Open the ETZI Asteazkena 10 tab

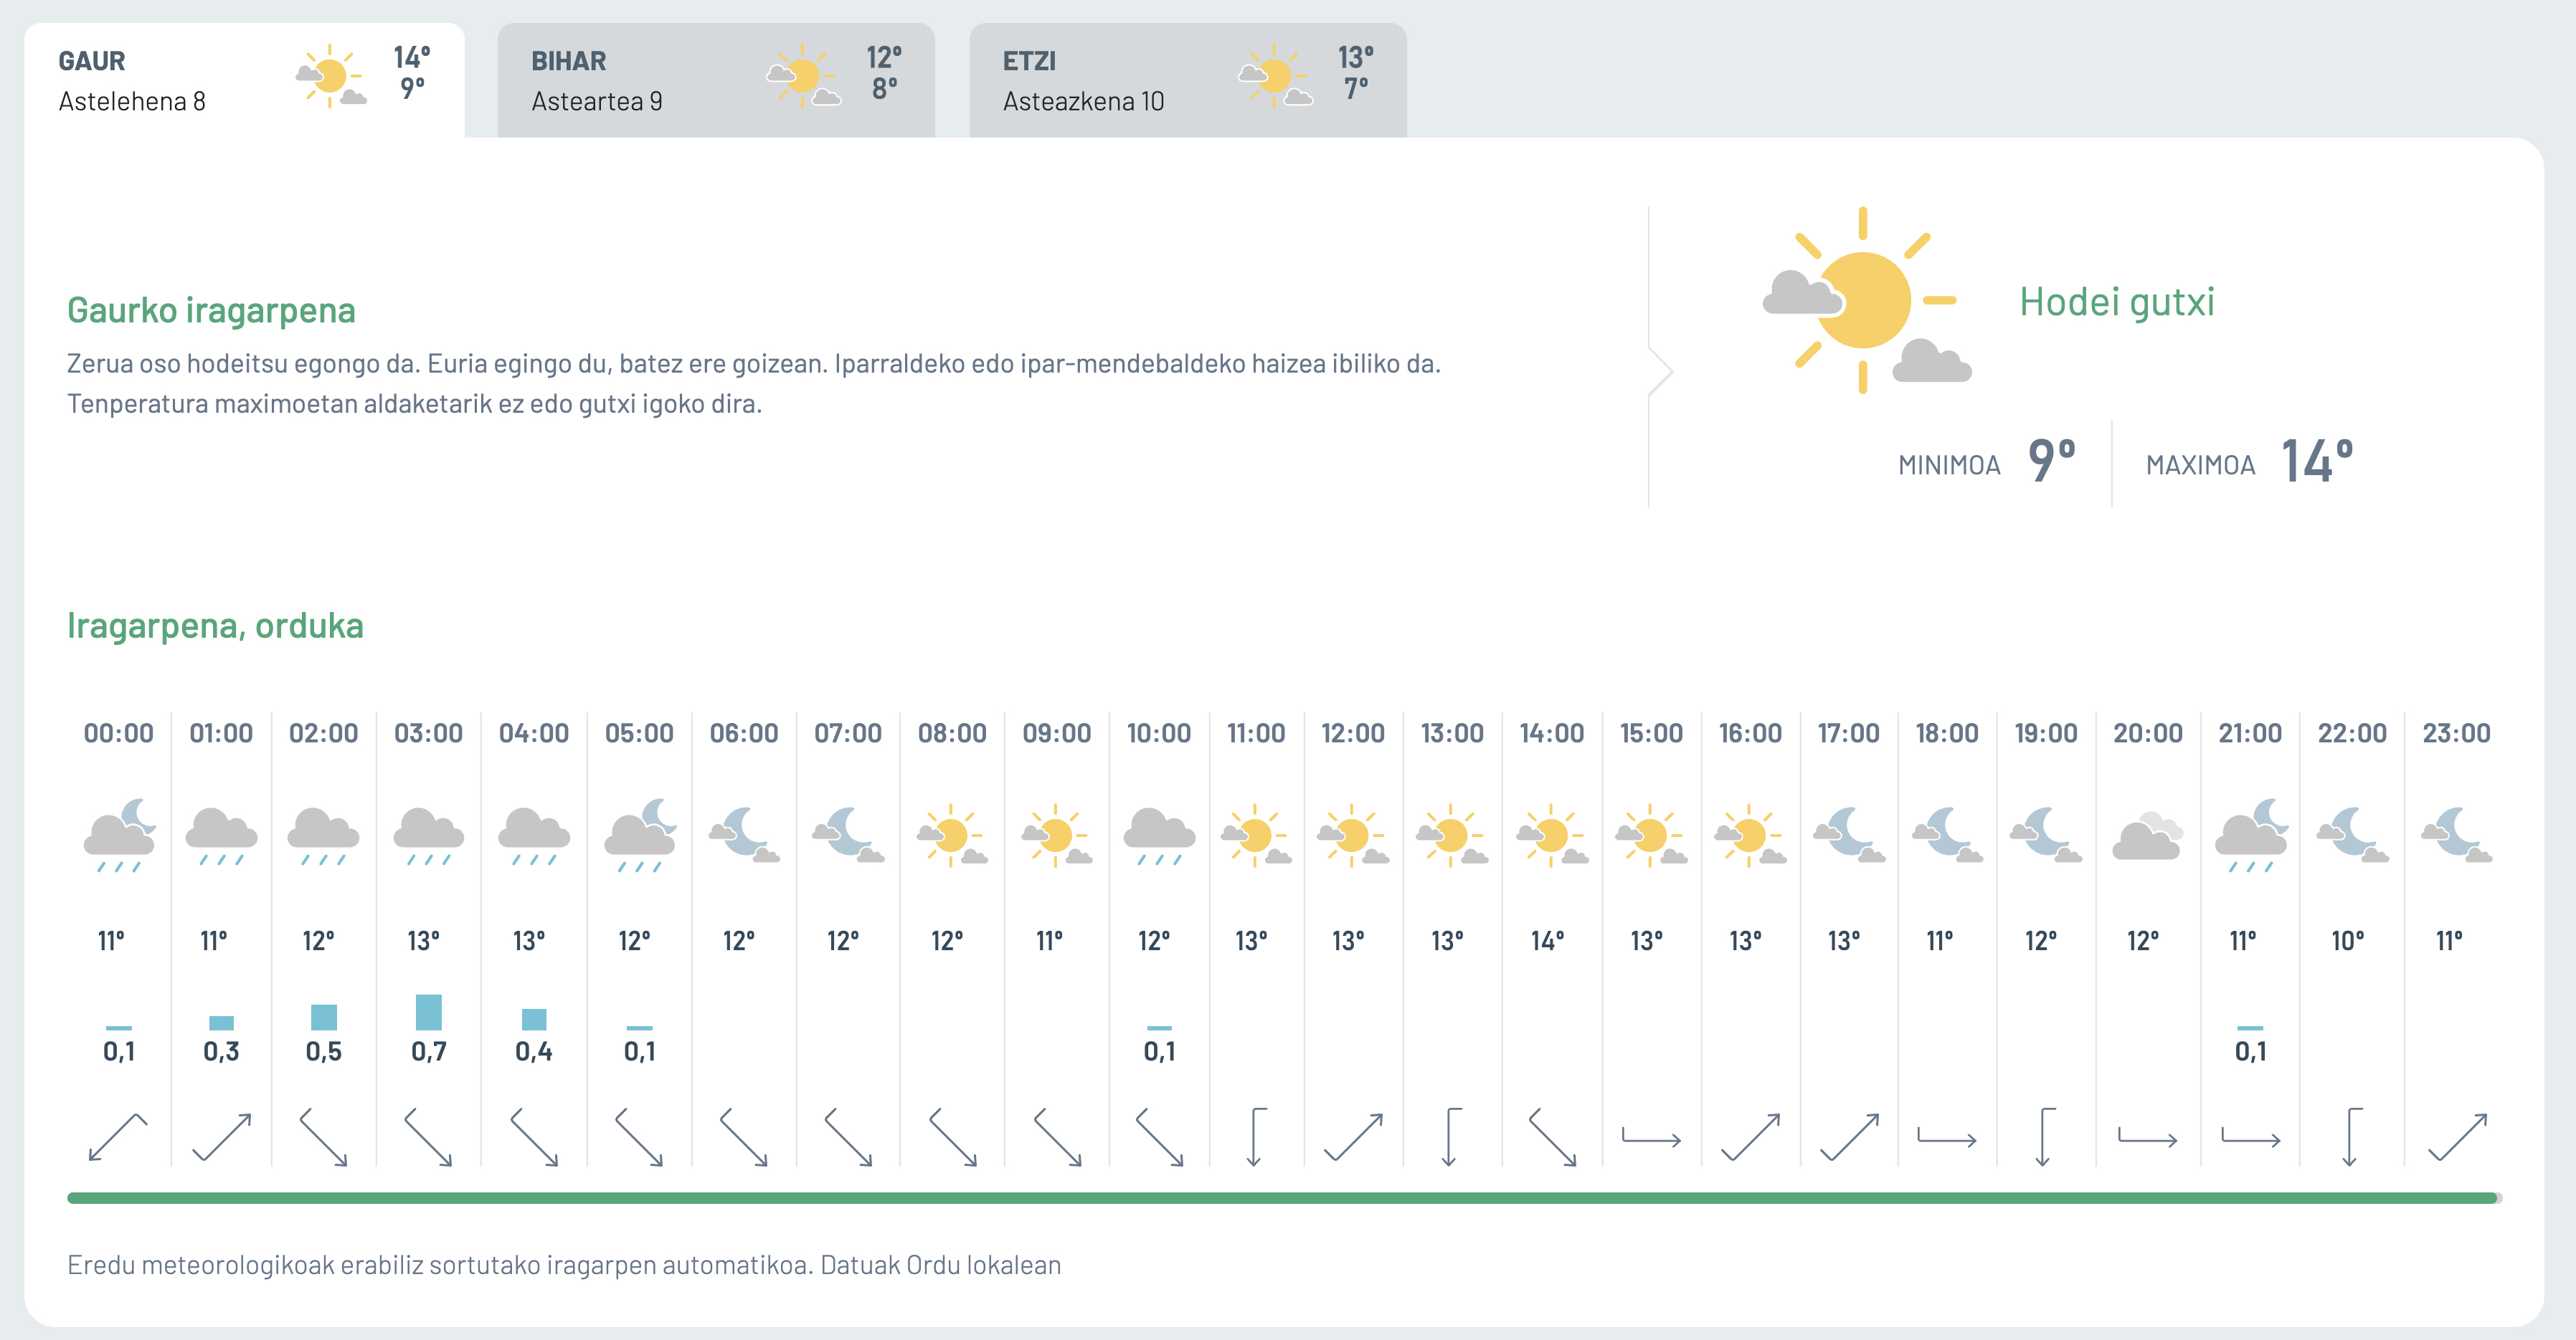point(1188,80)
